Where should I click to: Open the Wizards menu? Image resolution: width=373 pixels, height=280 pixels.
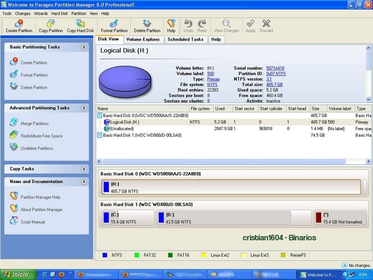pos(41,14)
